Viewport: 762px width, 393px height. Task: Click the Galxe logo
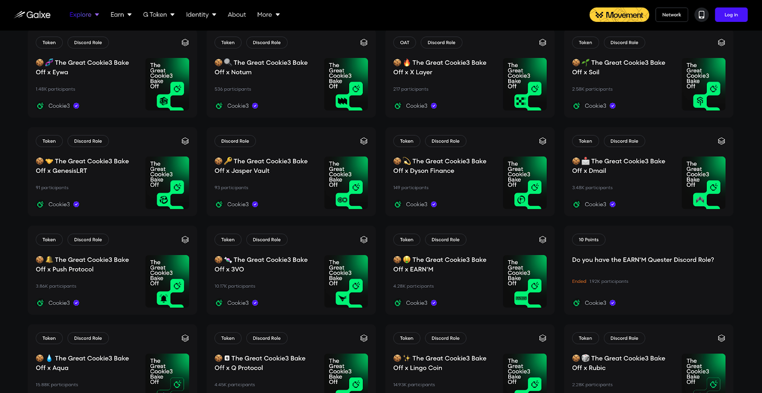[32, 15]
